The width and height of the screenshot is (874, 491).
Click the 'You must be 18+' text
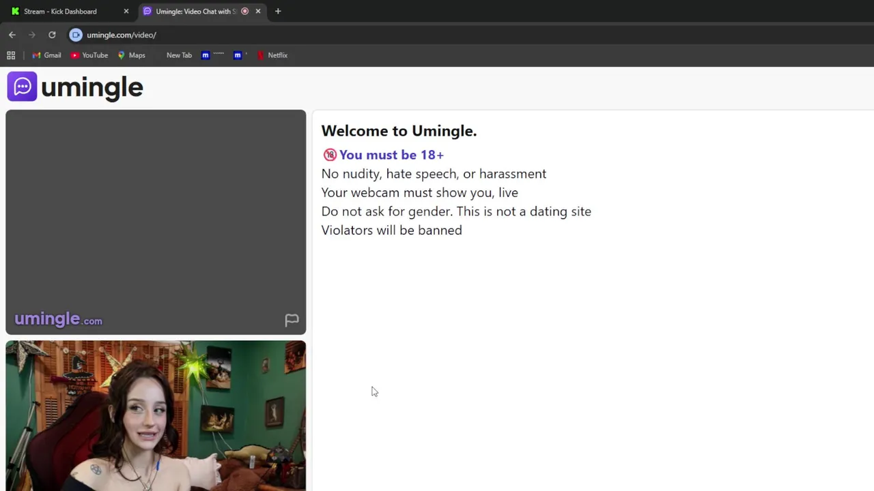[391, 155]
